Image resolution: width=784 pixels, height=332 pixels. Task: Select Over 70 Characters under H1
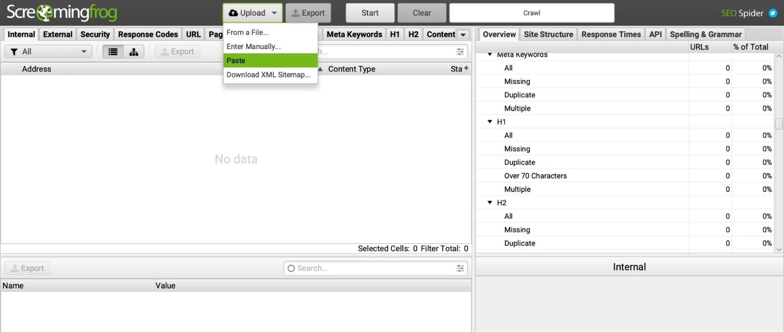click(535, 176)
